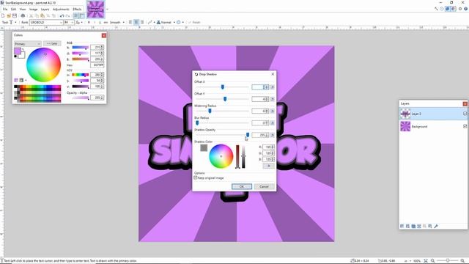Select the Background layer row
Viewport: 469px width, 264px height.
tap(433, 126)
